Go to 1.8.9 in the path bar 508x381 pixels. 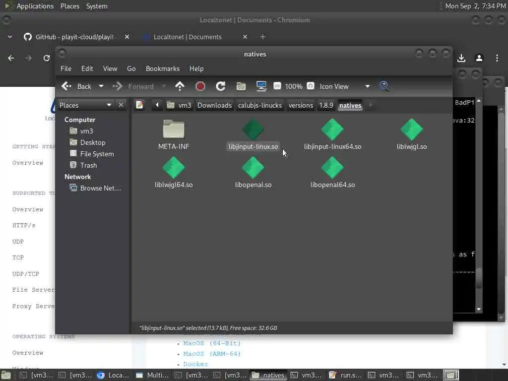326,105
